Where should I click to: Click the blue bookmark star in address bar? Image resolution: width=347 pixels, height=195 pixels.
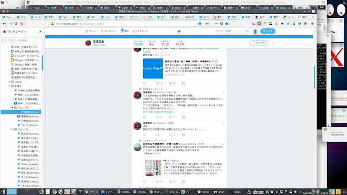click(x=227, y=24)
